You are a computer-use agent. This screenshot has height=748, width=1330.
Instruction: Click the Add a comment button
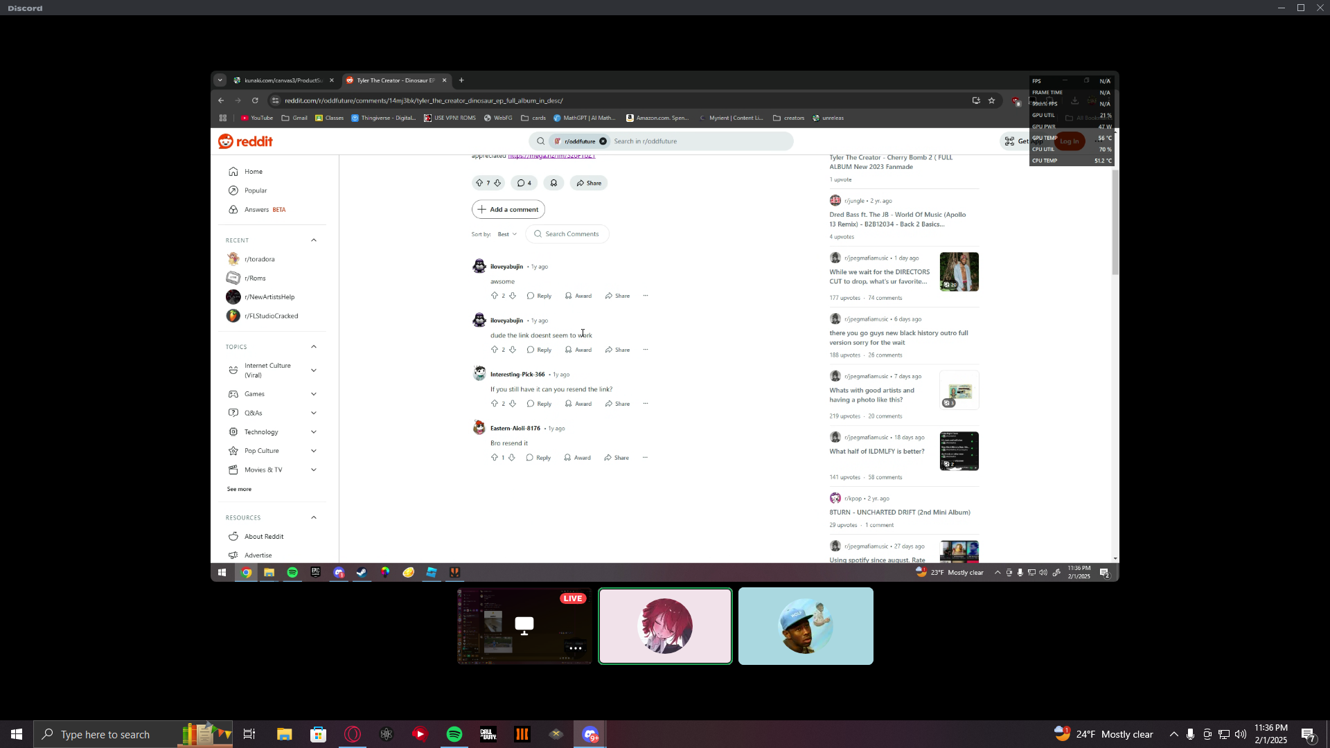click(508, 209)
